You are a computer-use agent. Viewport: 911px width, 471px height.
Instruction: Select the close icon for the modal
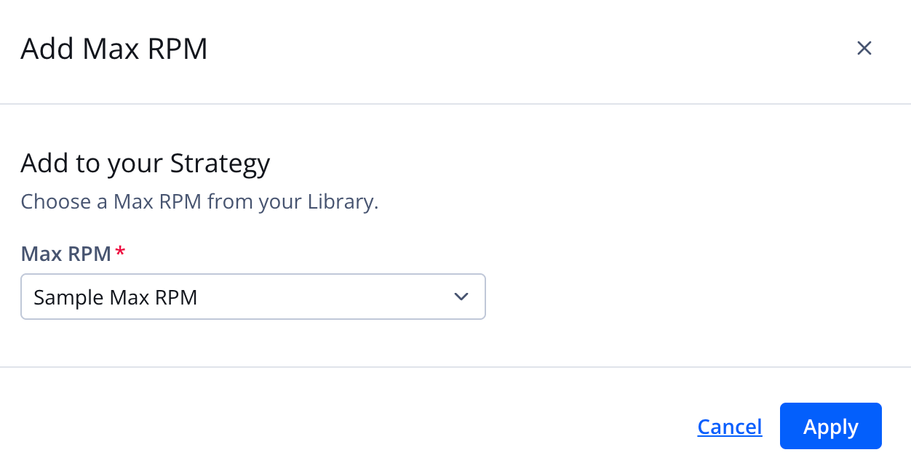tap(864, 48)
